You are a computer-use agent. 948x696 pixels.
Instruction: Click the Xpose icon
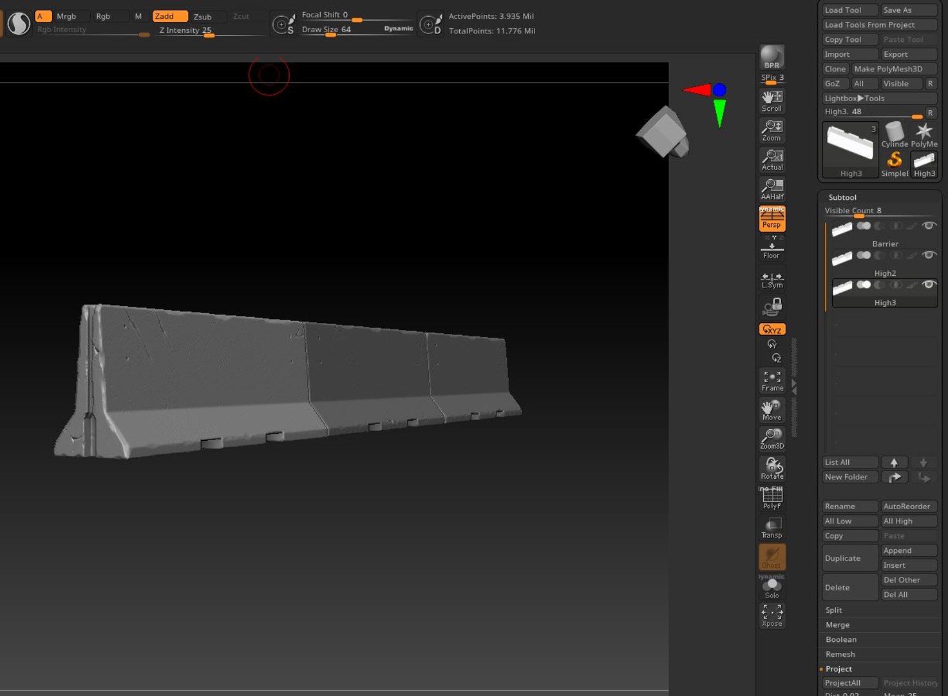[x=772, y=615]
